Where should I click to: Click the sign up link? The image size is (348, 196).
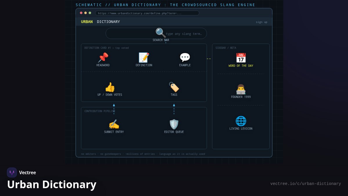pos(262,22)
